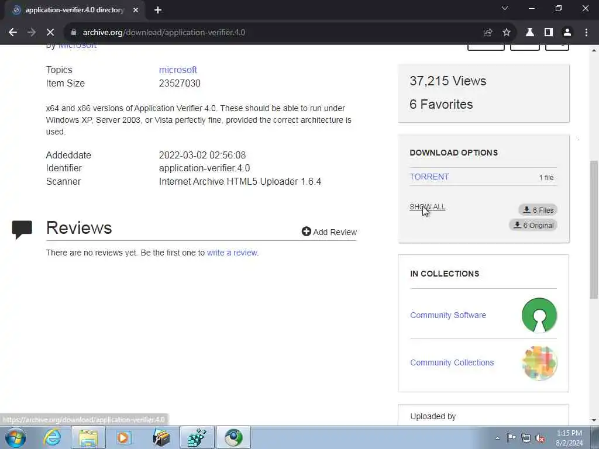The width and height of the screenshot is (599, 449).
Task: Show hidden tray icons arrow
Action: click(497, 438)
